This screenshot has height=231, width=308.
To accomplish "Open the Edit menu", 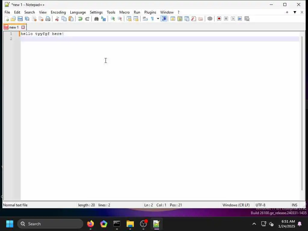I will point(17,12).
